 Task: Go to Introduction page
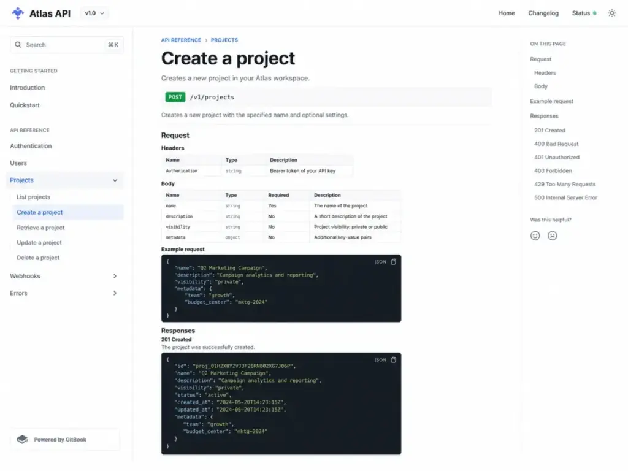(27, 87)
